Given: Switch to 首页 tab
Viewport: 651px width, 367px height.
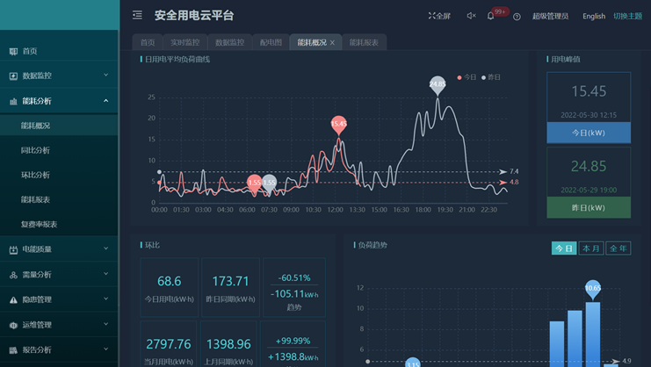Looking at the screenshot, I should pyautogui.click(x=148, y=42).
